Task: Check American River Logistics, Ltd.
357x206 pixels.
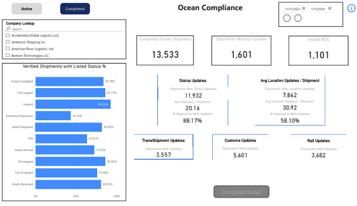Action: [x=8, y=49]
